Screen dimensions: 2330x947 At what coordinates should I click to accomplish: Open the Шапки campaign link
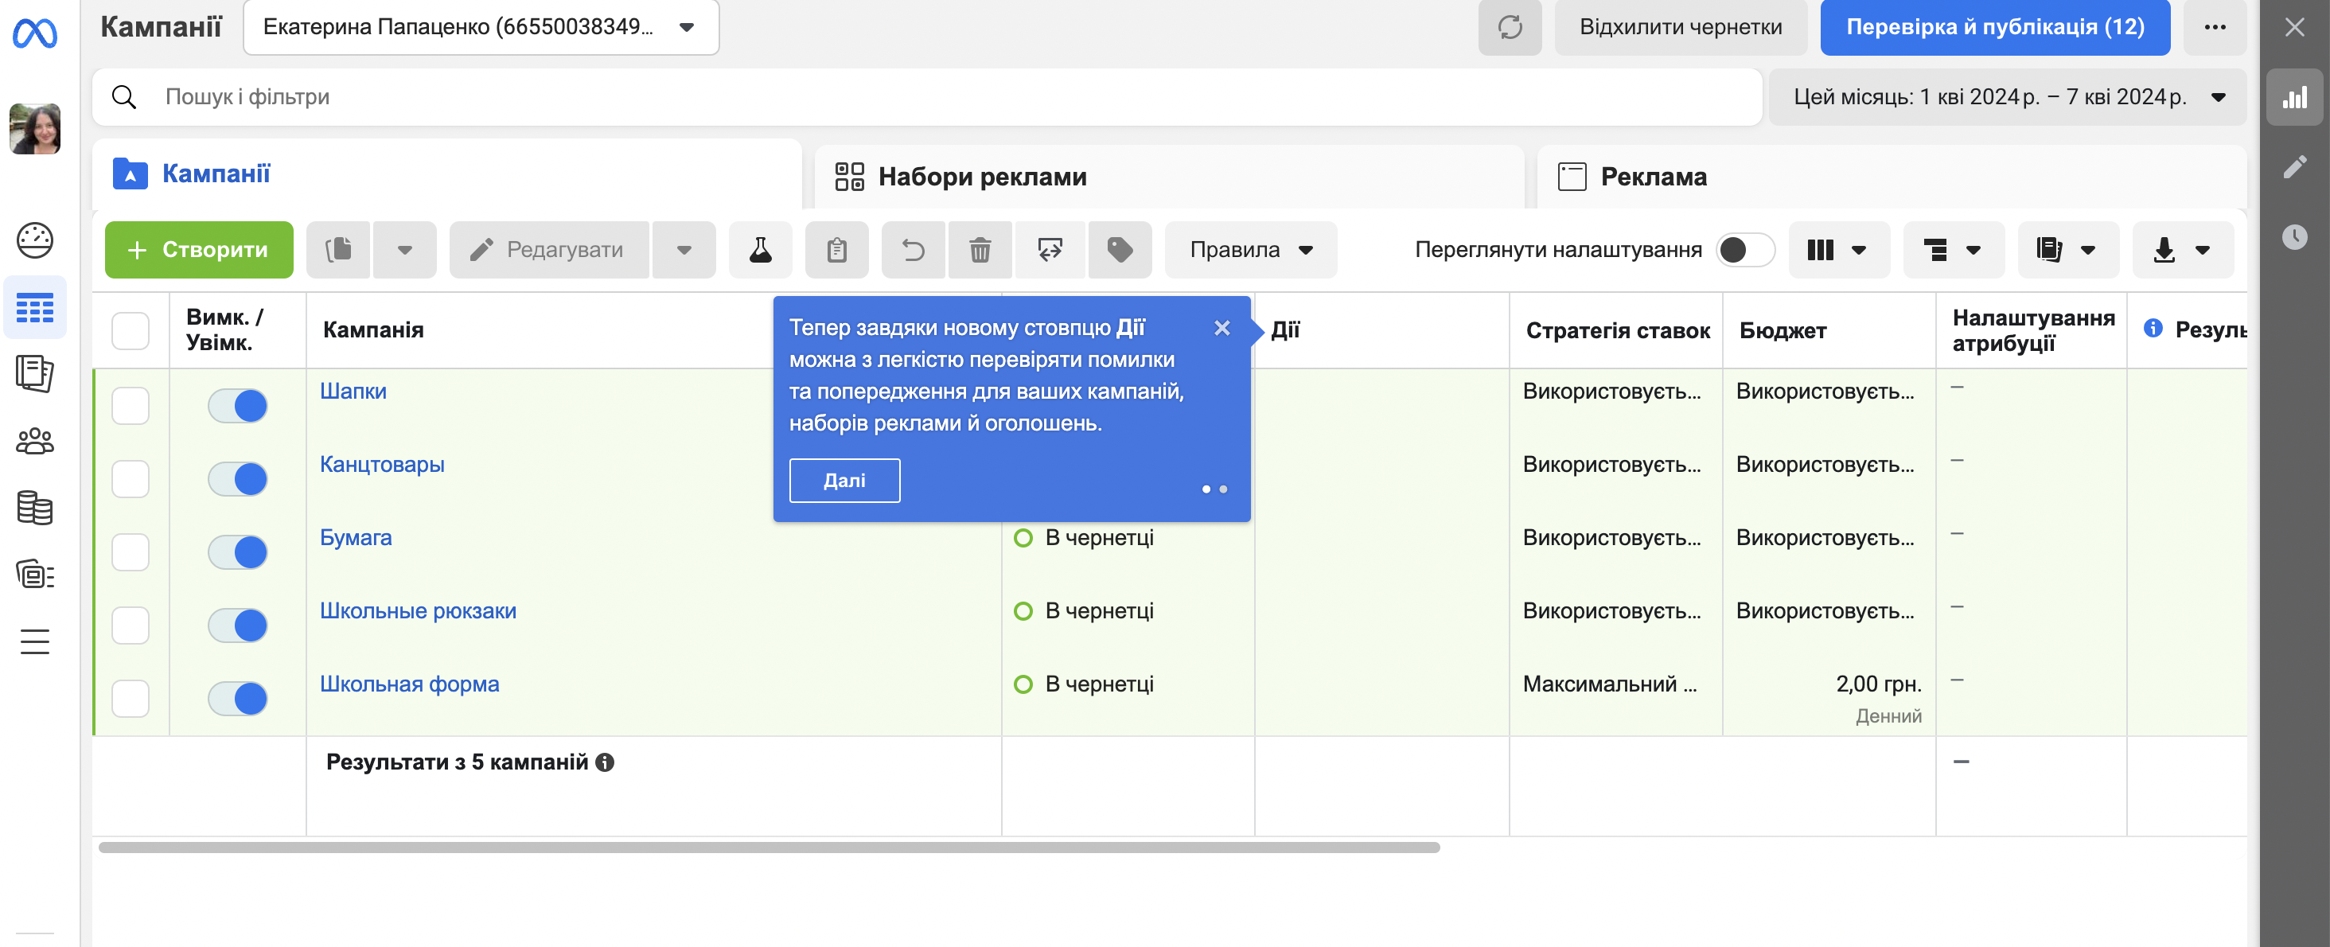(x=353, y=392)
